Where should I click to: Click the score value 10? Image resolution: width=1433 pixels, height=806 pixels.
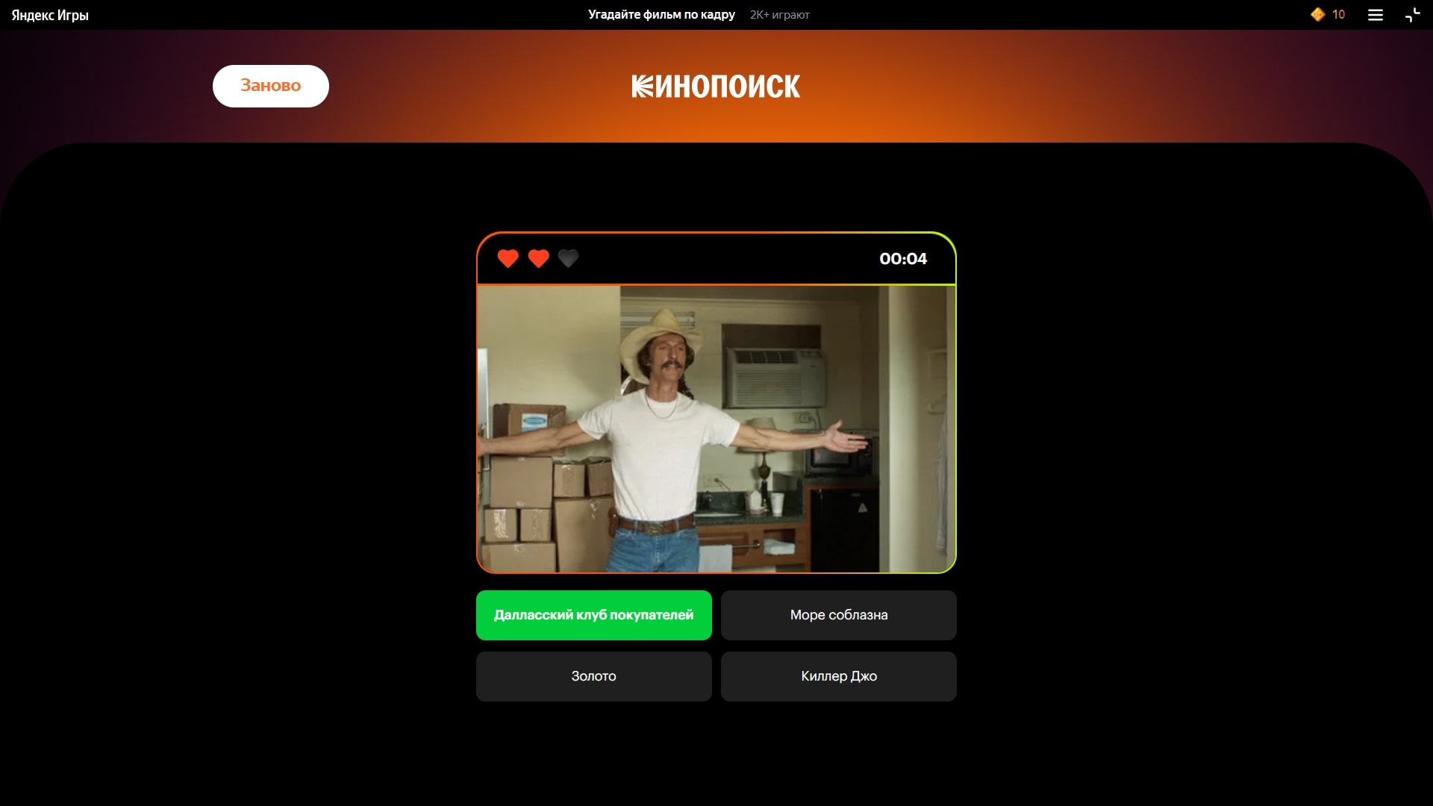1337,13
